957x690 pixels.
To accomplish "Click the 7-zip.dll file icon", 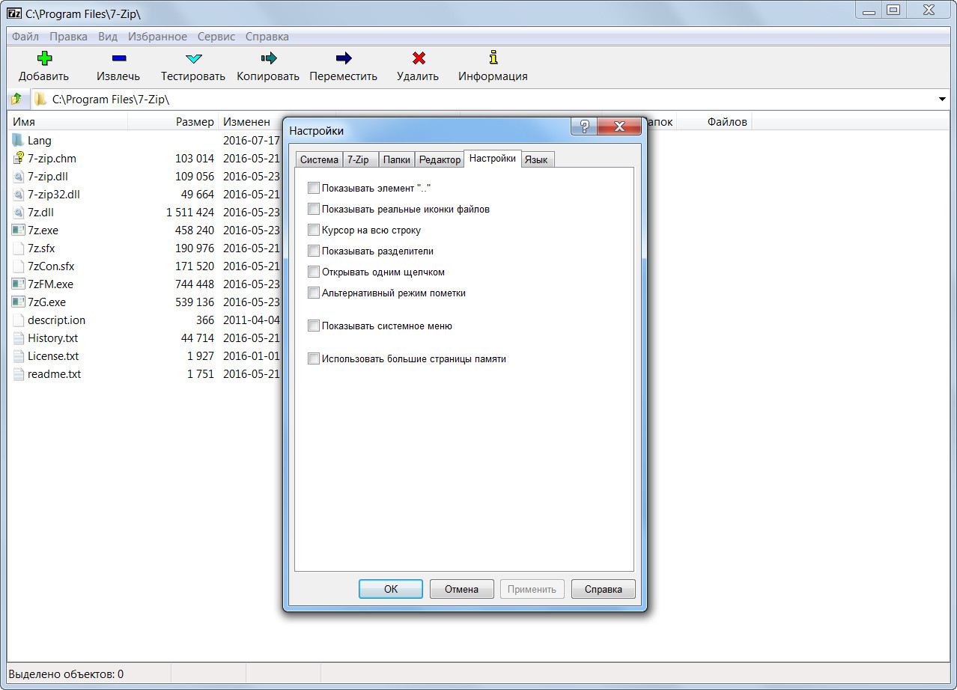I will [19, 176].
